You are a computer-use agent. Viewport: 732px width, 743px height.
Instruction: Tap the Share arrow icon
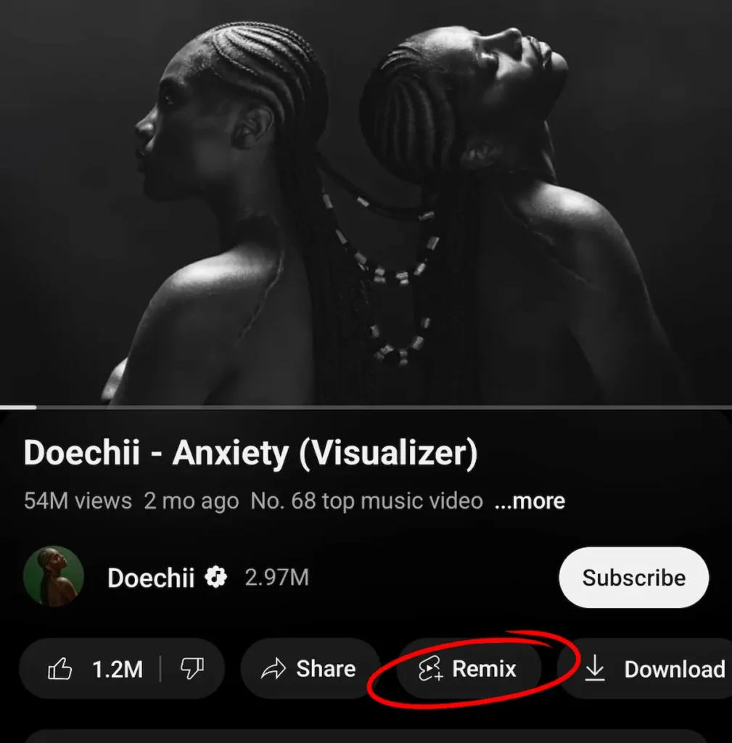click(x=274, y=669)
